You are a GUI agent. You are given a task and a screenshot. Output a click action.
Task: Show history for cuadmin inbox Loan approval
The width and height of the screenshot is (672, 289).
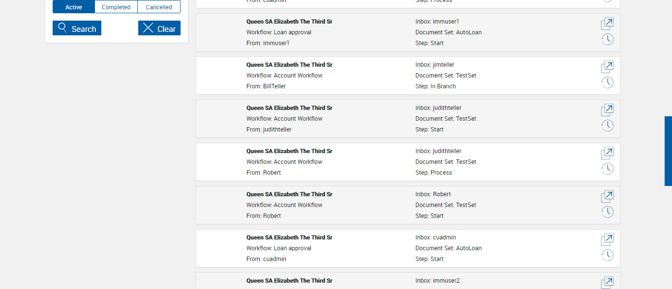click(607, 256)
